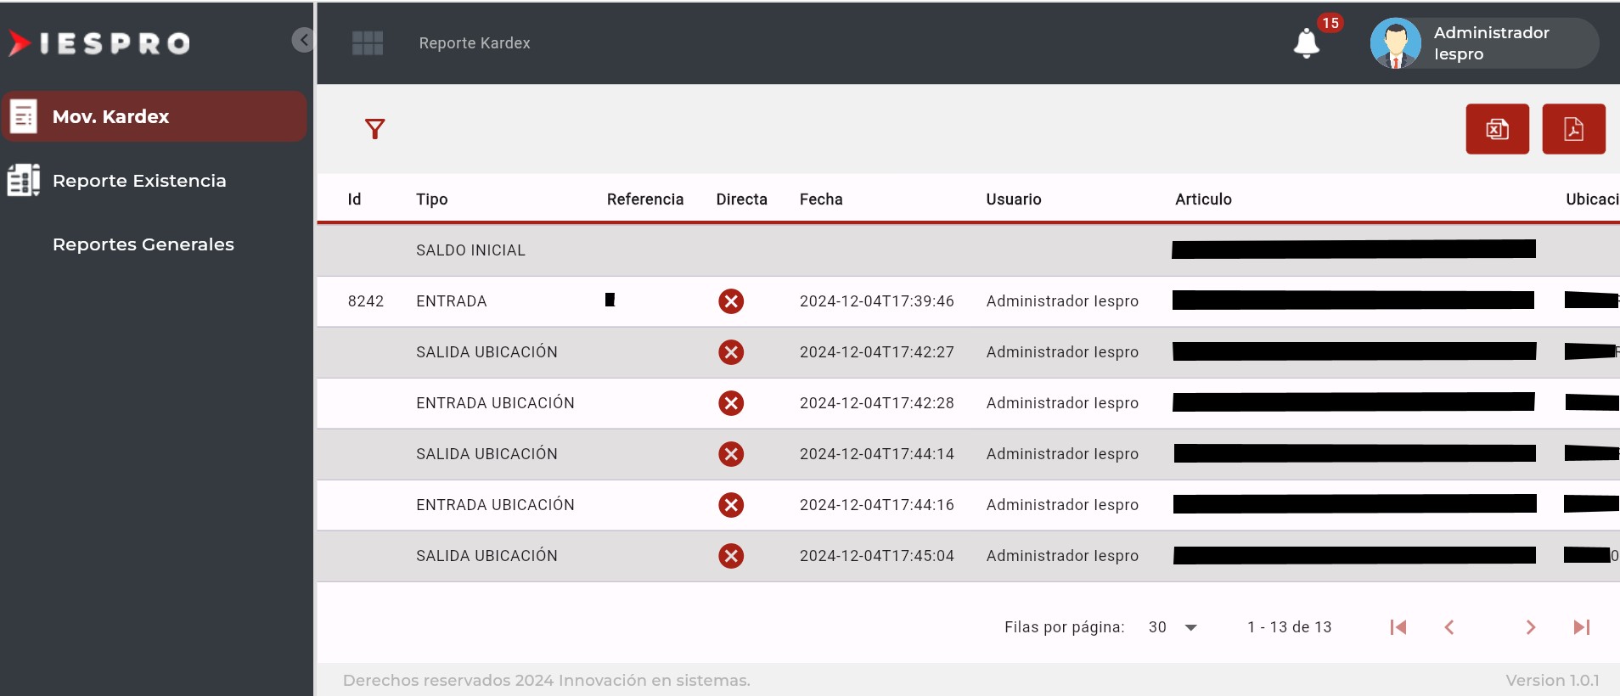This screenshot has height=696, width=1620.
Task: Toggle Directa red X at 17:42:27 row
Action: tap(731, 352)
